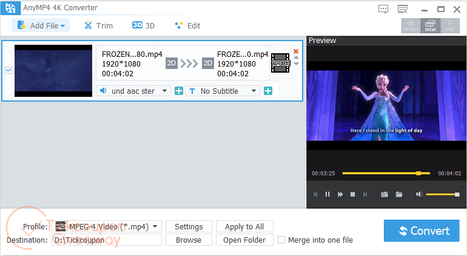
Task: Adjust the preview volume slider
Action: click(443, 194)
